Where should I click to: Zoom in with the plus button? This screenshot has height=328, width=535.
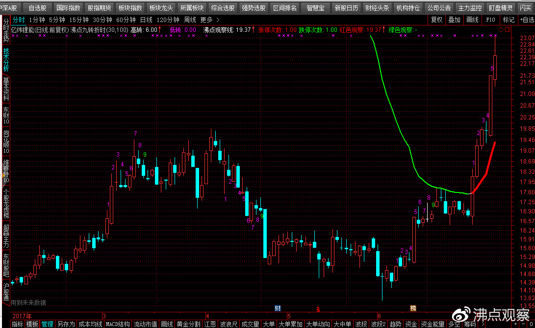coord(516,324)
